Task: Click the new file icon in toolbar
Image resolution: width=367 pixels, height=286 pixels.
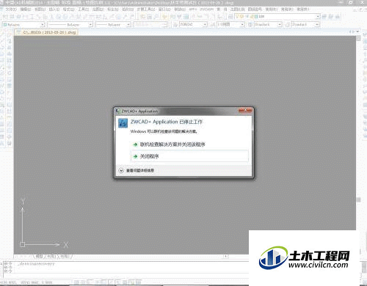Action: [6, 17]
